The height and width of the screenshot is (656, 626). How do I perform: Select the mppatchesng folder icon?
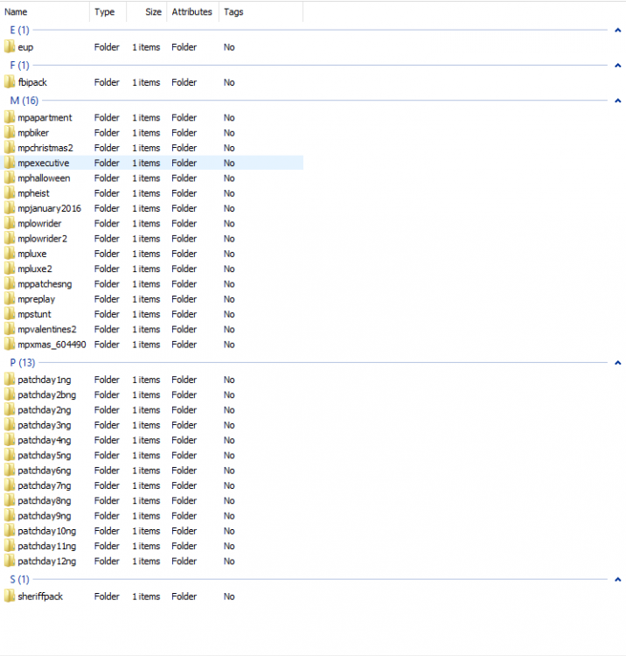pos(10,283)
